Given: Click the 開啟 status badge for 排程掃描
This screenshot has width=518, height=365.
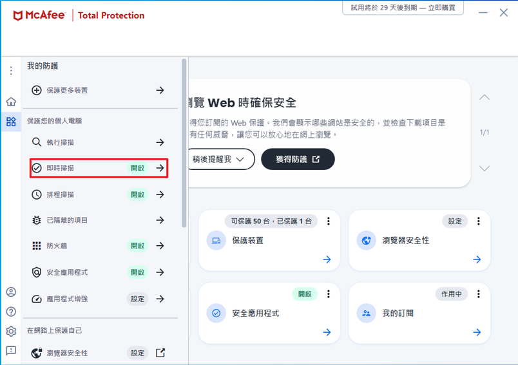Looking at the screenshot, I should pos(137,194).
